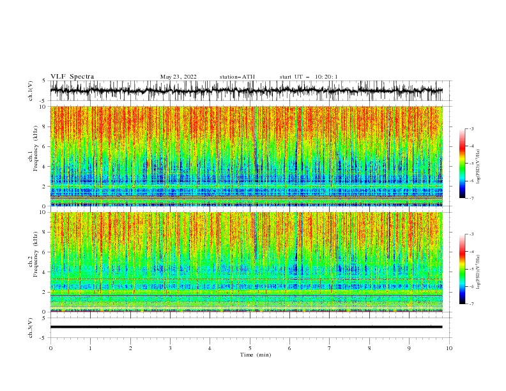Click the "-3" tick on ch.1 color bar

[471, 128]
